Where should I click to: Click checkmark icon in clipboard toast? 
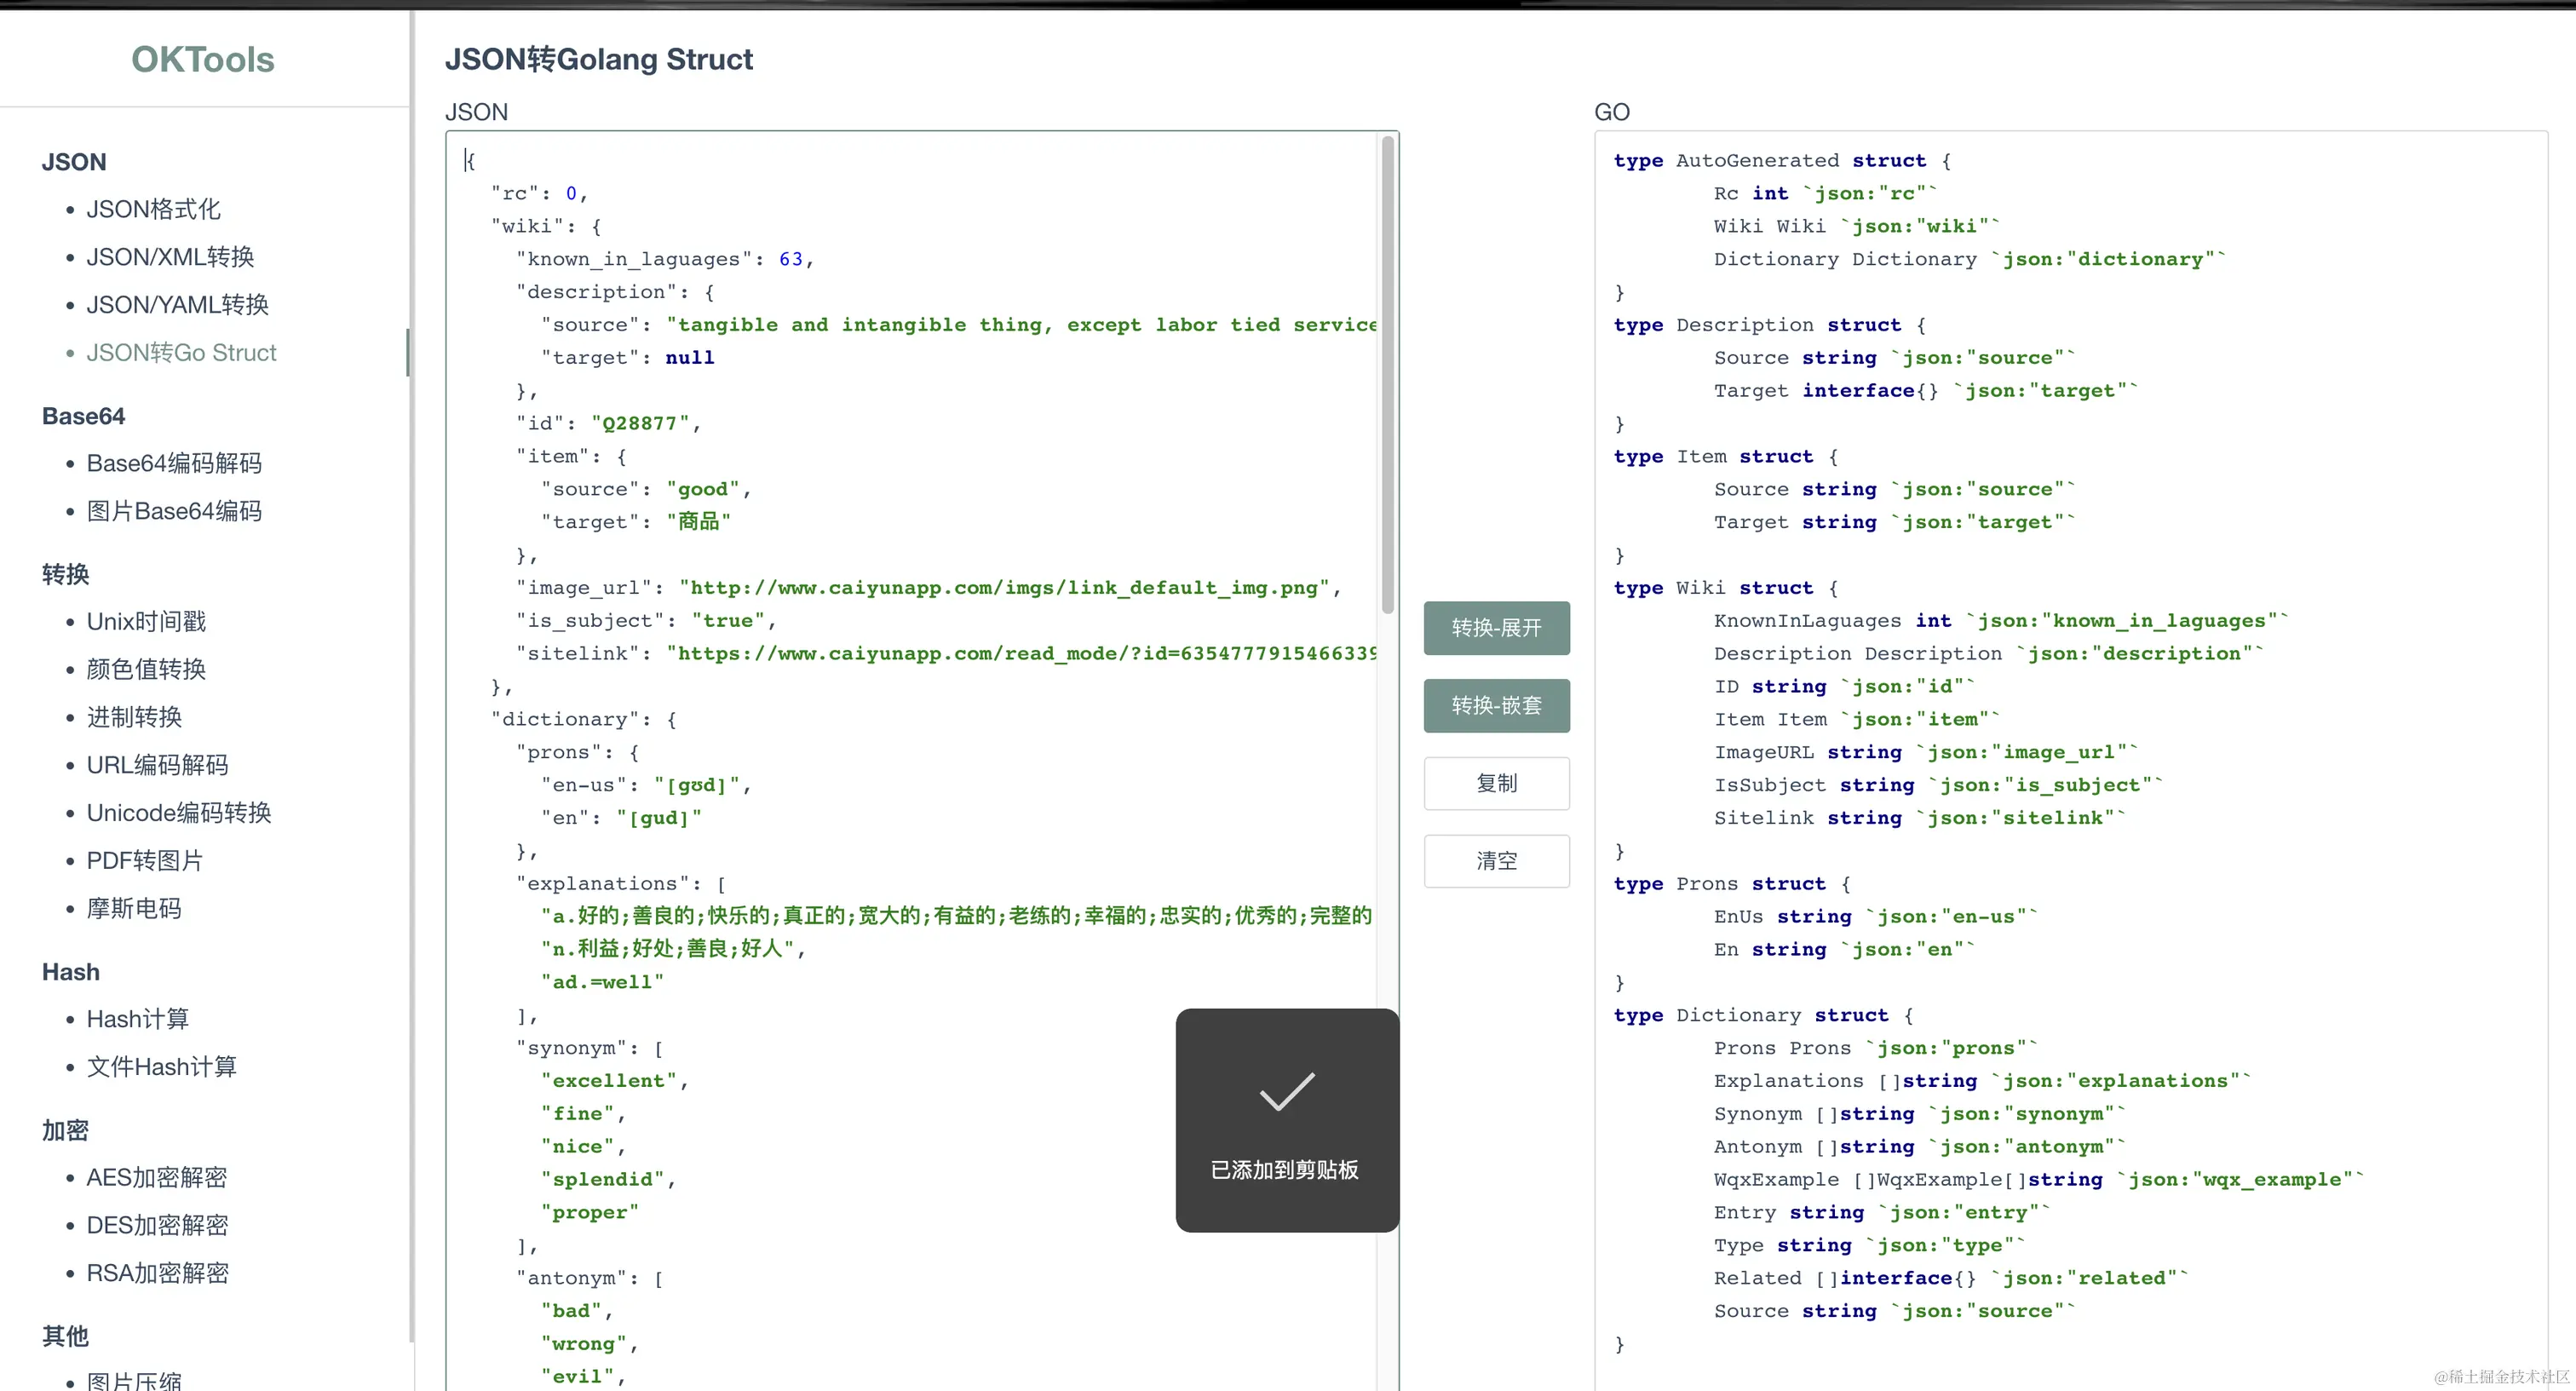pos(1286,1092)
